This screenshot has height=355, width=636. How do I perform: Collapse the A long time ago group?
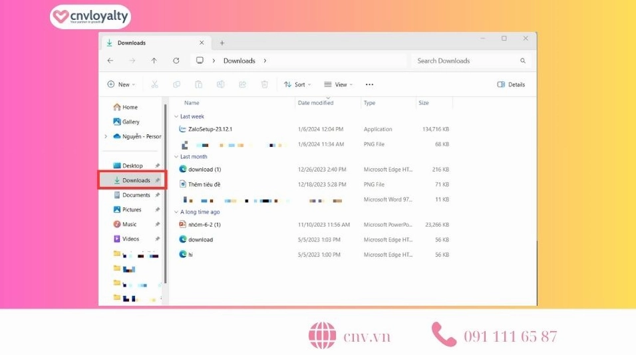coord(176,212)
